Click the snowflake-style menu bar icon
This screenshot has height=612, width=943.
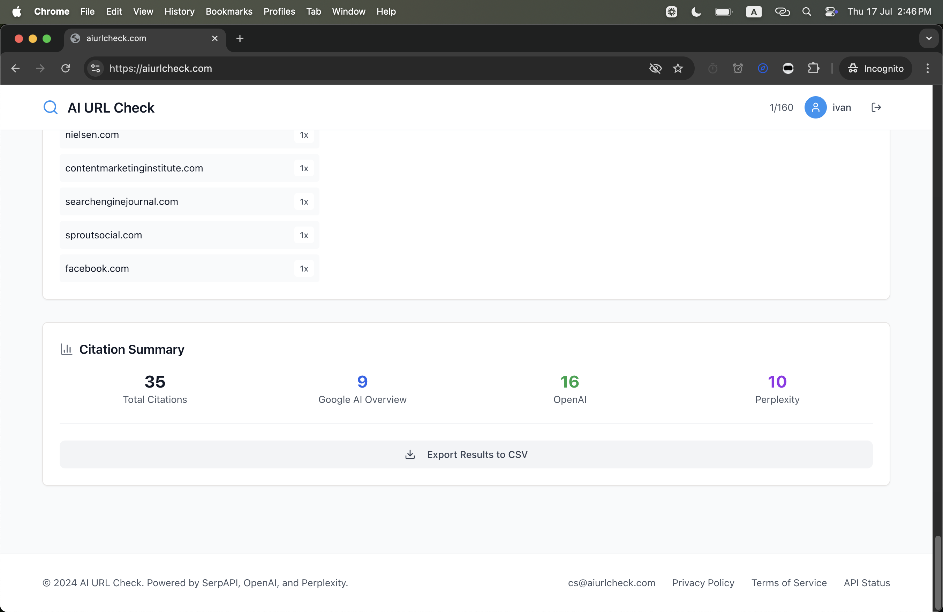pos(671,12)
